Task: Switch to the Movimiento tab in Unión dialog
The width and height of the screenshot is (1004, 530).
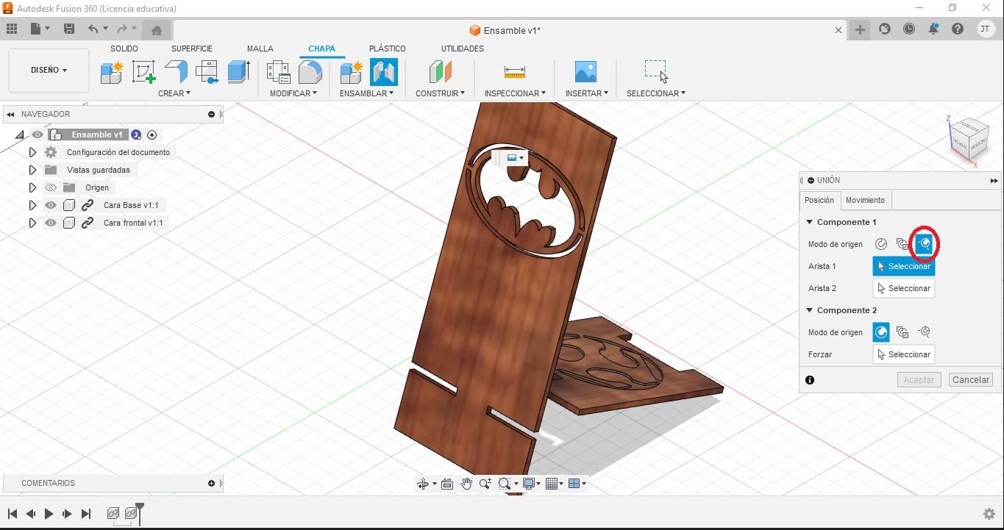Action: [865, 200]
